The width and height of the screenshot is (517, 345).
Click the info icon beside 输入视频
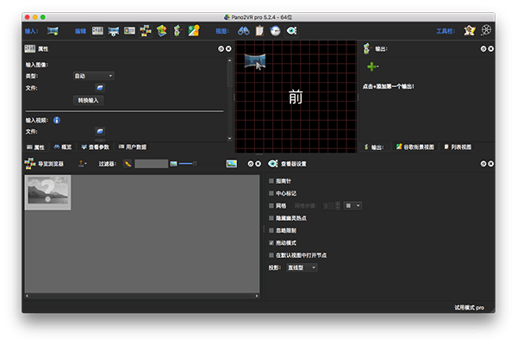pyautogui.click(x=57, y=120)
